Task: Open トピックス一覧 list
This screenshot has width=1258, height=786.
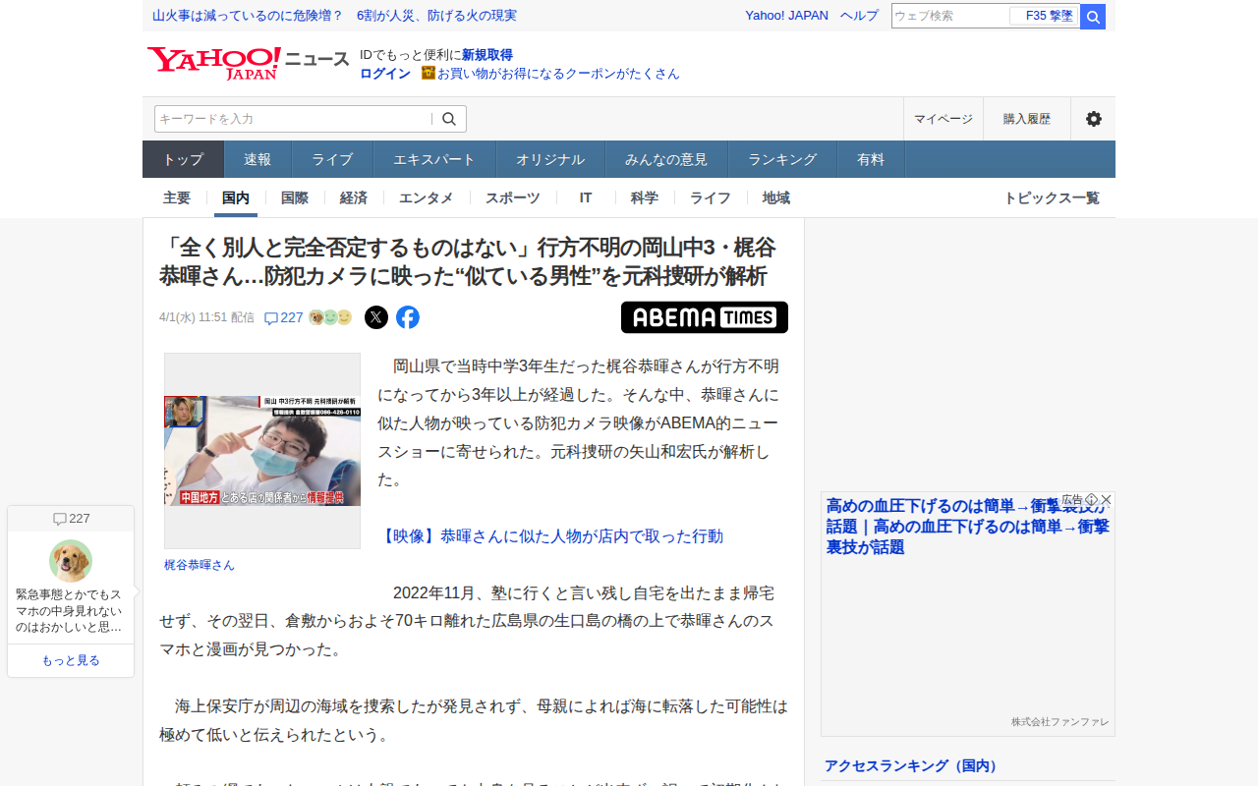Action: [1052, 197]
